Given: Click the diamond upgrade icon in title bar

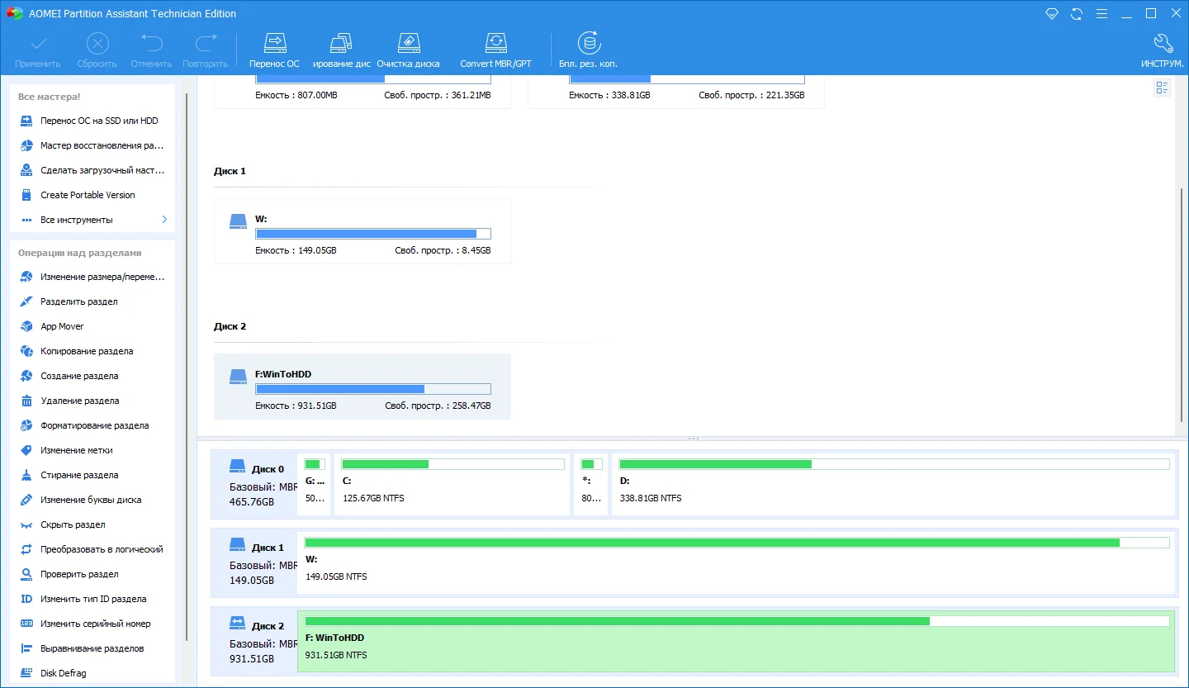Looking at the screenshot, I should [x=1051, y=14].
